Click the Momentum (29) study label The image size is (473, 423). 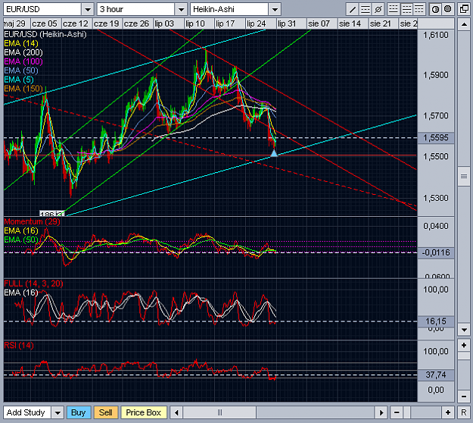click(32, 222)
